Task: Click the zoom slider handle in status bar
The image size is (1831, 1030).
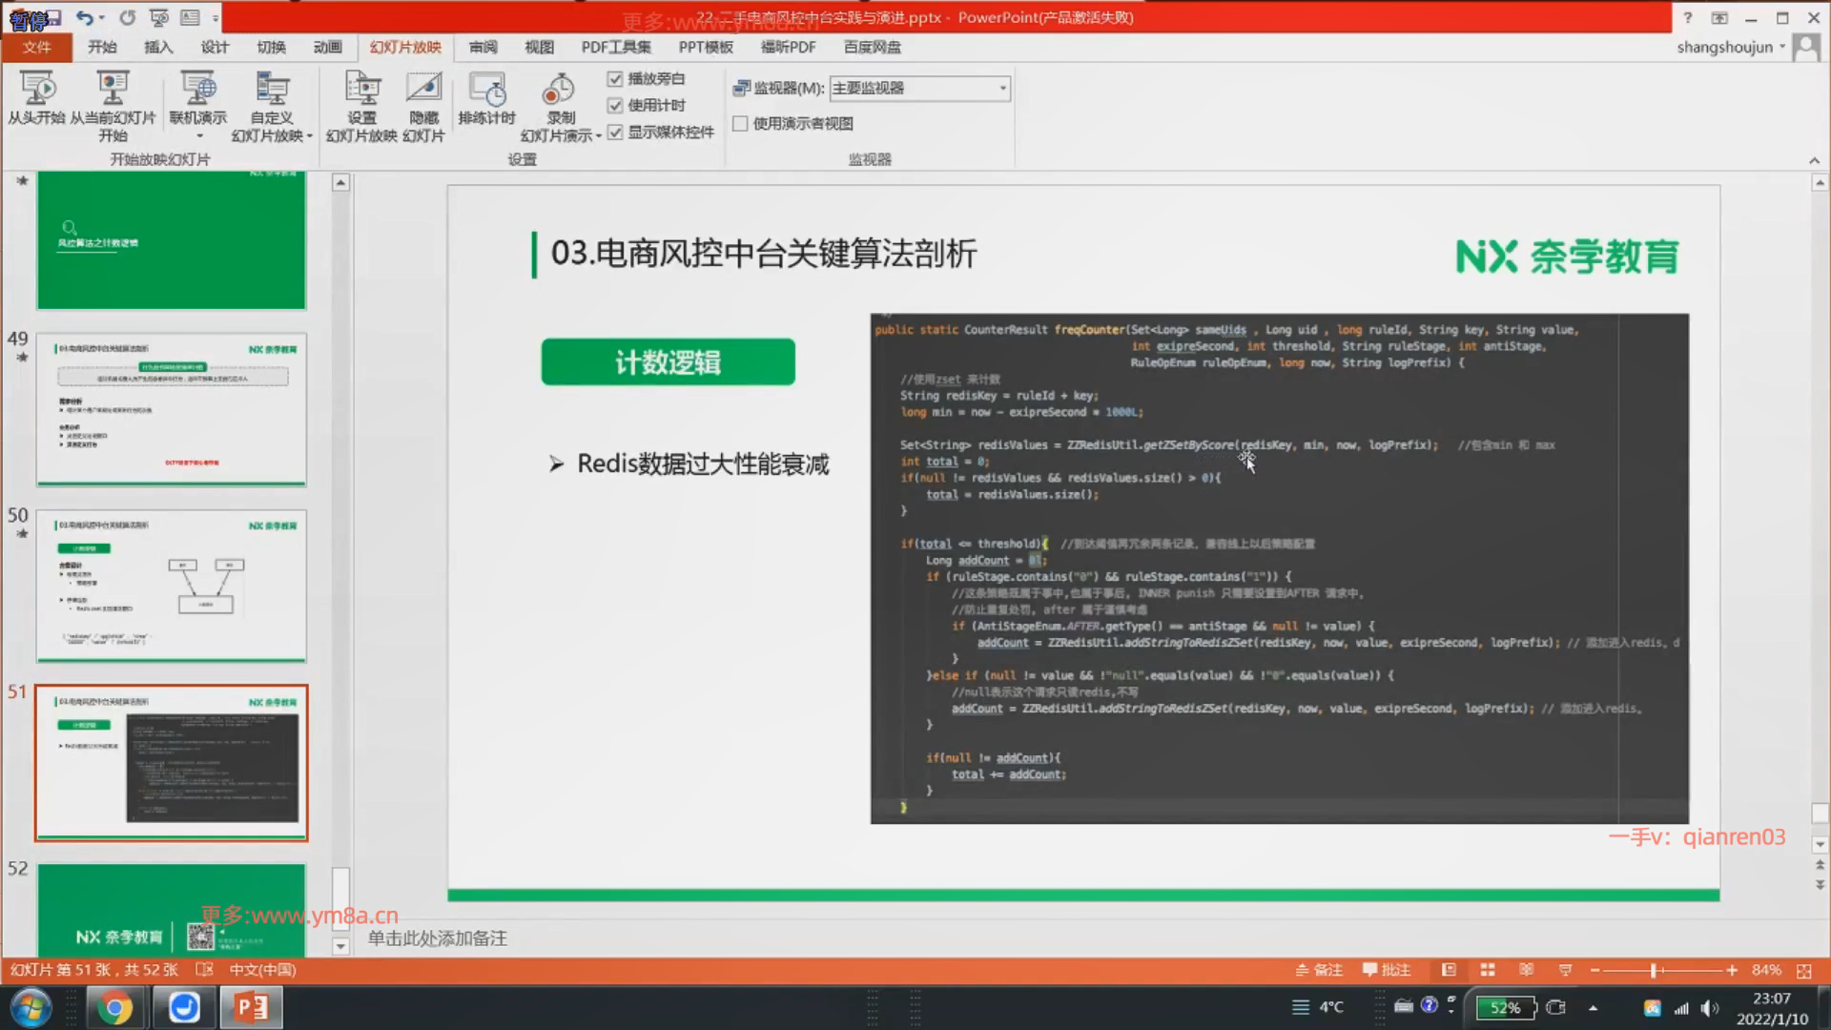Action: (x=1655, y=970)
